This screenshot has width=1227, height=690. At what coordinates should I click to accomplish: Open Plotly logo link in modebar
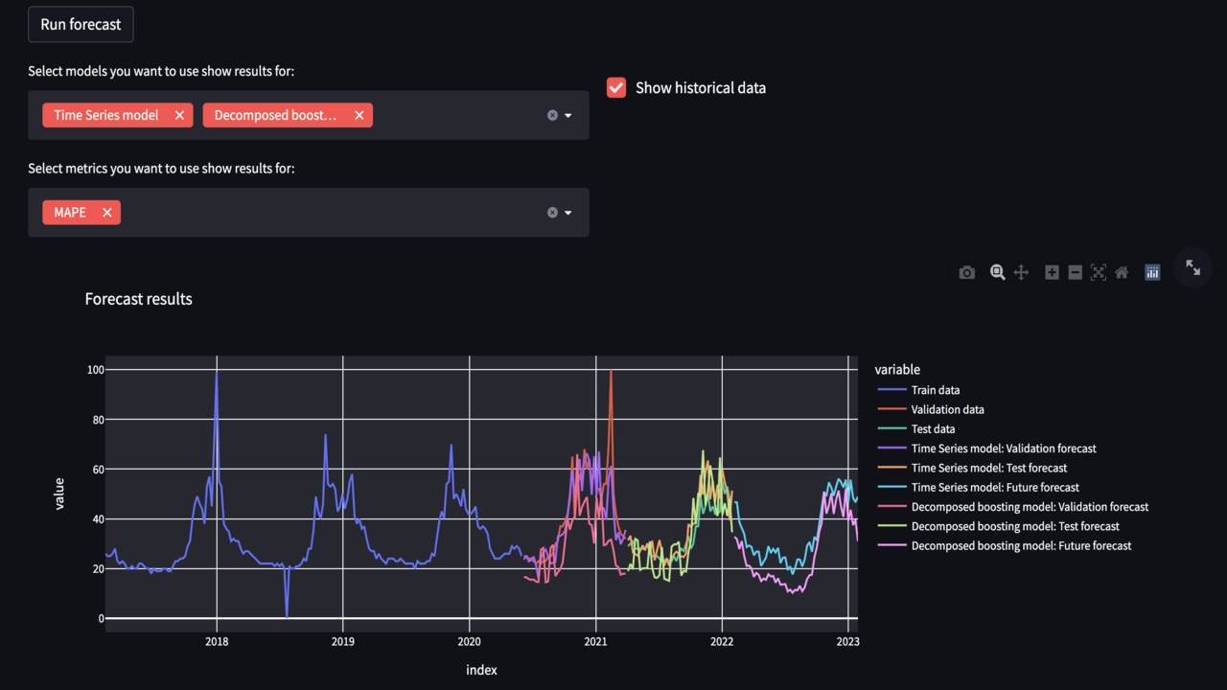1152,273
